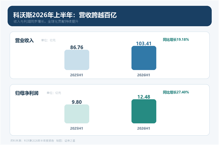Click the 86.76 revenue value
The image size is (219, 145).
[77, 47]
